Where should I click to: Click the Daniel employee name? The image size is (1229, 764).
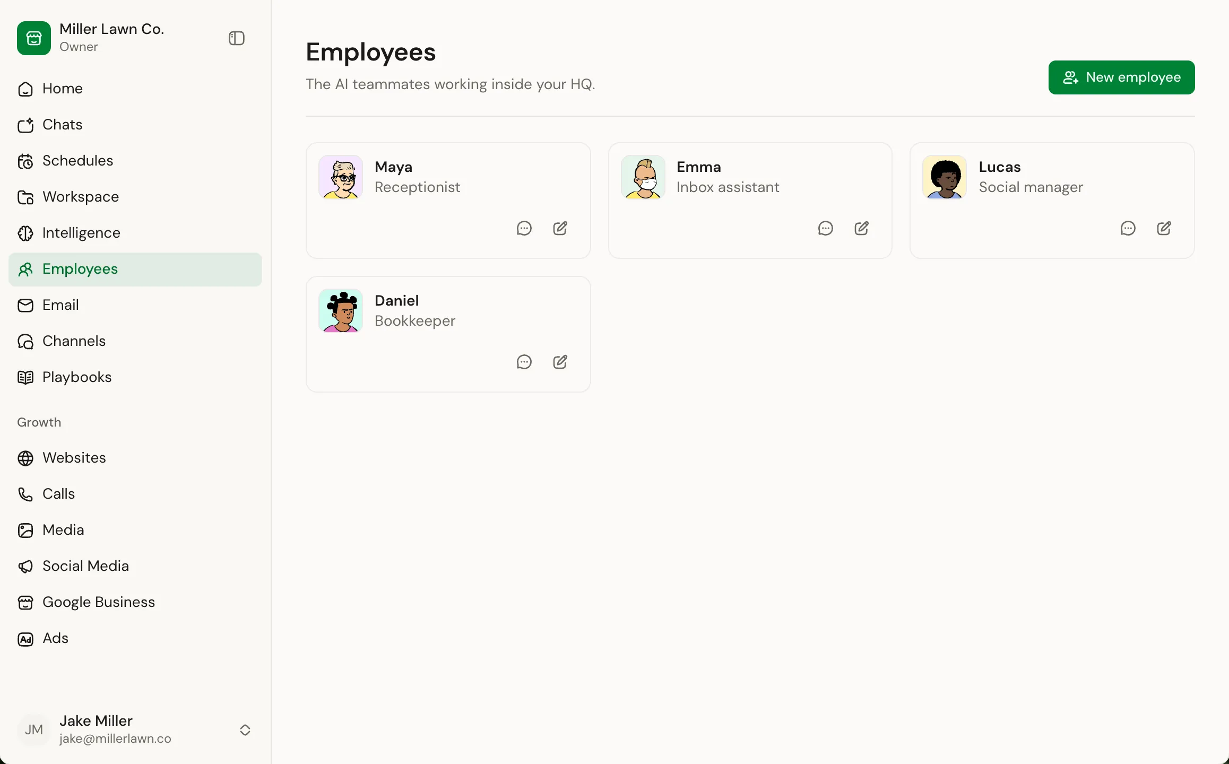[x=396, y=301]
